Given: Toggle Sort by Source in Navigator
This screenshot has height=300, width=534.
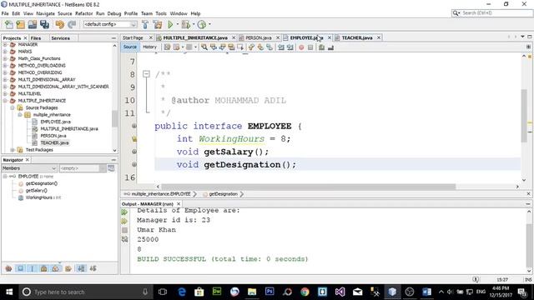Looking at the screenshot, I should 93,268.
